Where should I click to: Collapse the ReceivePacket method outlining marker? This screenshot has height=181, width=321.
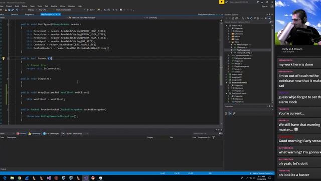[8, 110]
